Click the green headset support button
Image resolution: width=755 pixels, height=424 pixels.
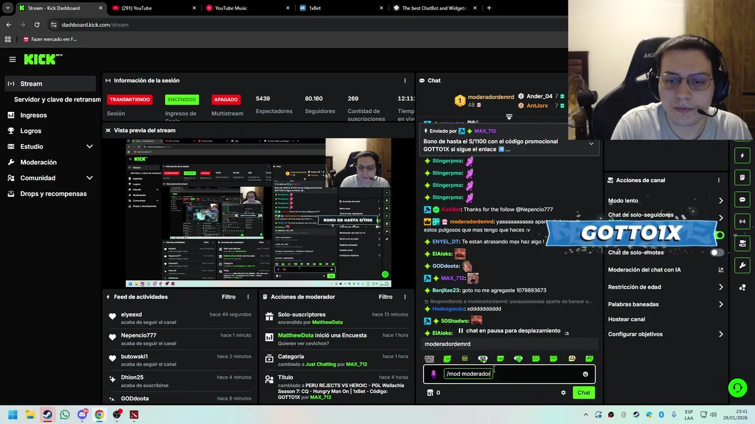[737, 387]
